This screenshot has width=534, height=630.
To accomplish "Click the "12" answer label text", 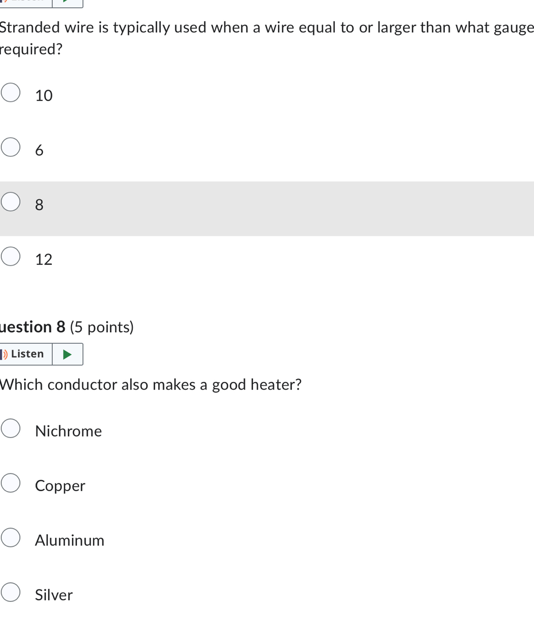I will tap(44, 259).
